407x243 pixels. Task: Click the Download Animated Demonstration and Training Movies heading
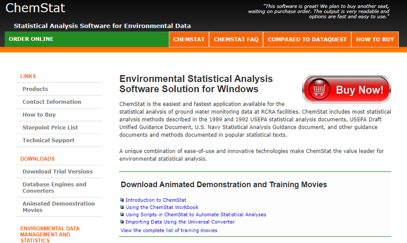[224, 184]
